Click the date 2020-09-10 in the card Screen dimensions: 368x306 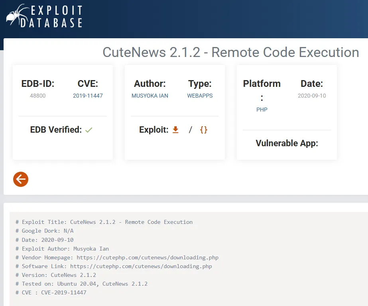[x=312, y=96]
